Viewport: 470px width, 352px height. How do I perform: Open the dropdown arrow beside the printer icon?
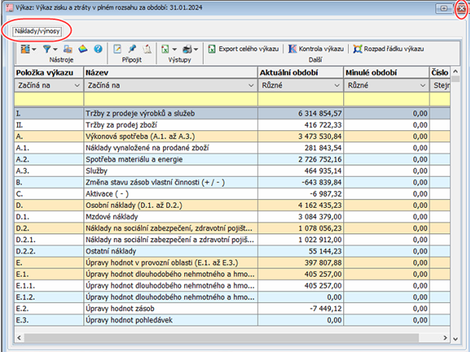click(x=197, y=49)
